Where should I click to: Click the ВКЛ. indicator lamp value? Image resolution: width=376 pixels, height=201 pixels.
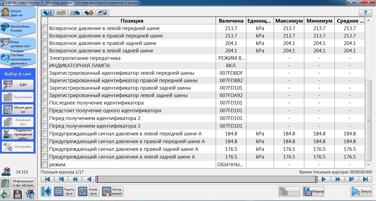[x=231, y=66]
